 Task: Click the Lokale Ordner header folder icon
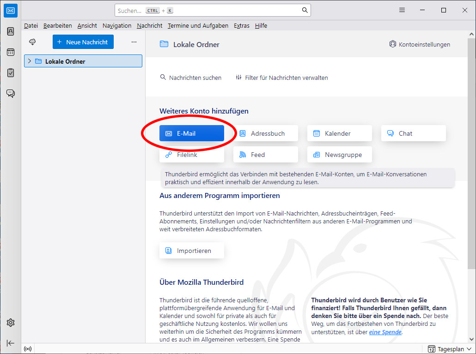pyautogui.click(x=164, y=44)
